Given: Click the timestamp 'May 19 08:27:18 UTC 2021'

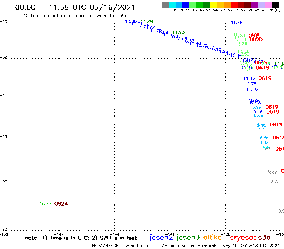Looking at the screenshot, I should point(251,246).
